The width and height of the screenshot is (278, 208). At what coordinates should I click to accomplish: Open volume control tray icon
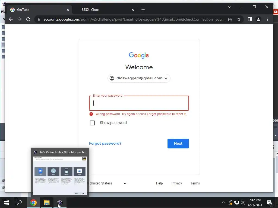(x=243, y=203)
